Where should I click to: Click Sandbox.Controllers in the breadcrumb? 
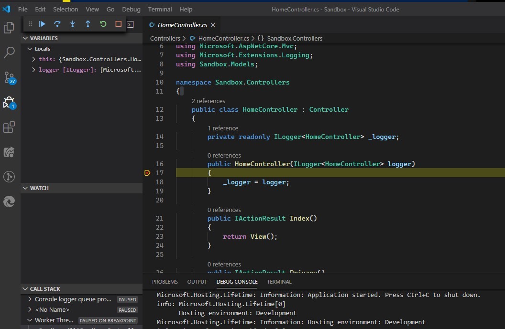point(295,38)
